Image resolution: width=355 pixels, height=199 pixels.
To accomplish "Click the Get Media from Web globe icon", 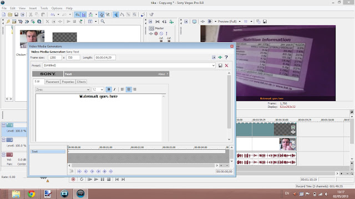I will [33, 22].
